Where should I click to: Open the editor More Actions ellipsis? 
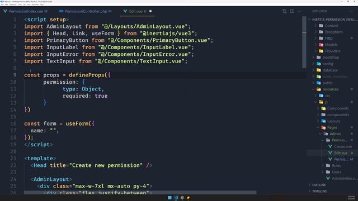[x=299, y=11]
